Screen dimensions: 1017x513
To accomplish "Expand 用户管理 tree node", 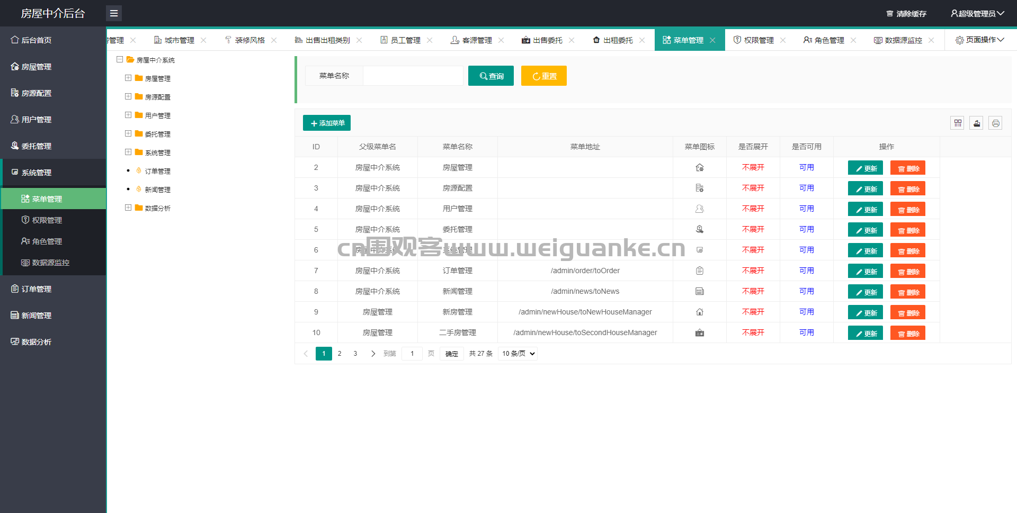I will pyautogui.click(x=128, y=115).
